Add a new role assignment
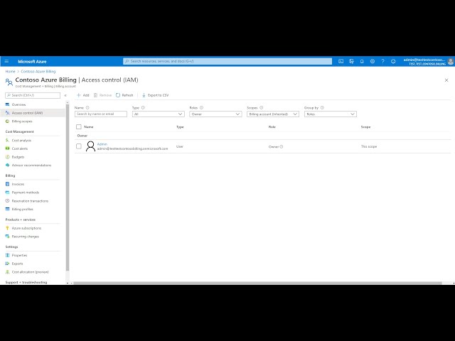Viewport: 455px width, 341px height. pos(82,95)
